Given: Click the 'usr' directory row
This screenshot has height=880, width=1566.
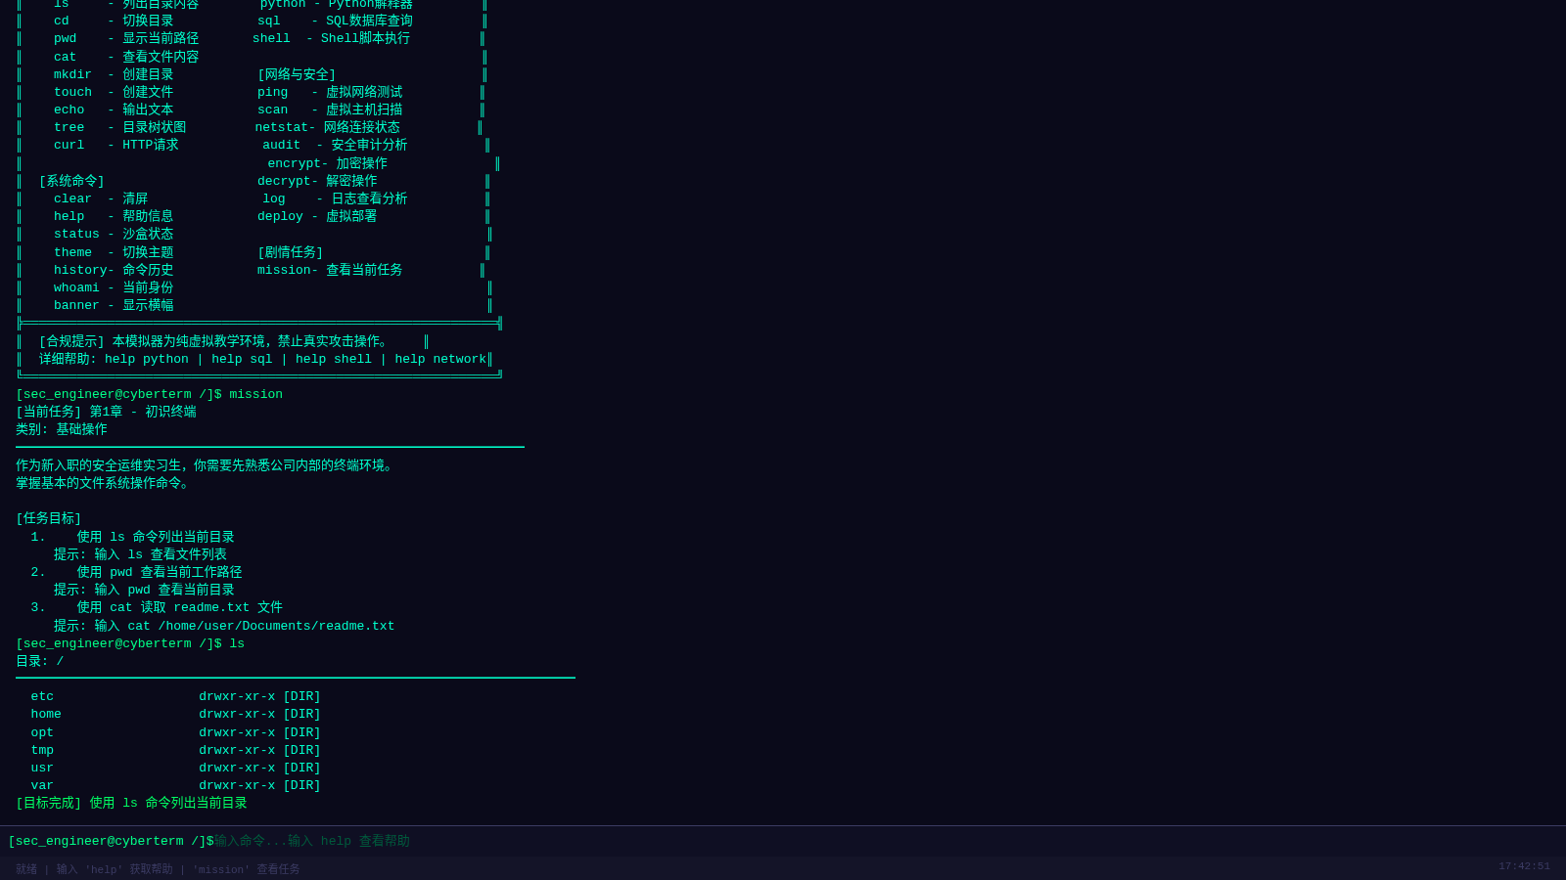Looking at the screenshot, I should coord(176,769).
